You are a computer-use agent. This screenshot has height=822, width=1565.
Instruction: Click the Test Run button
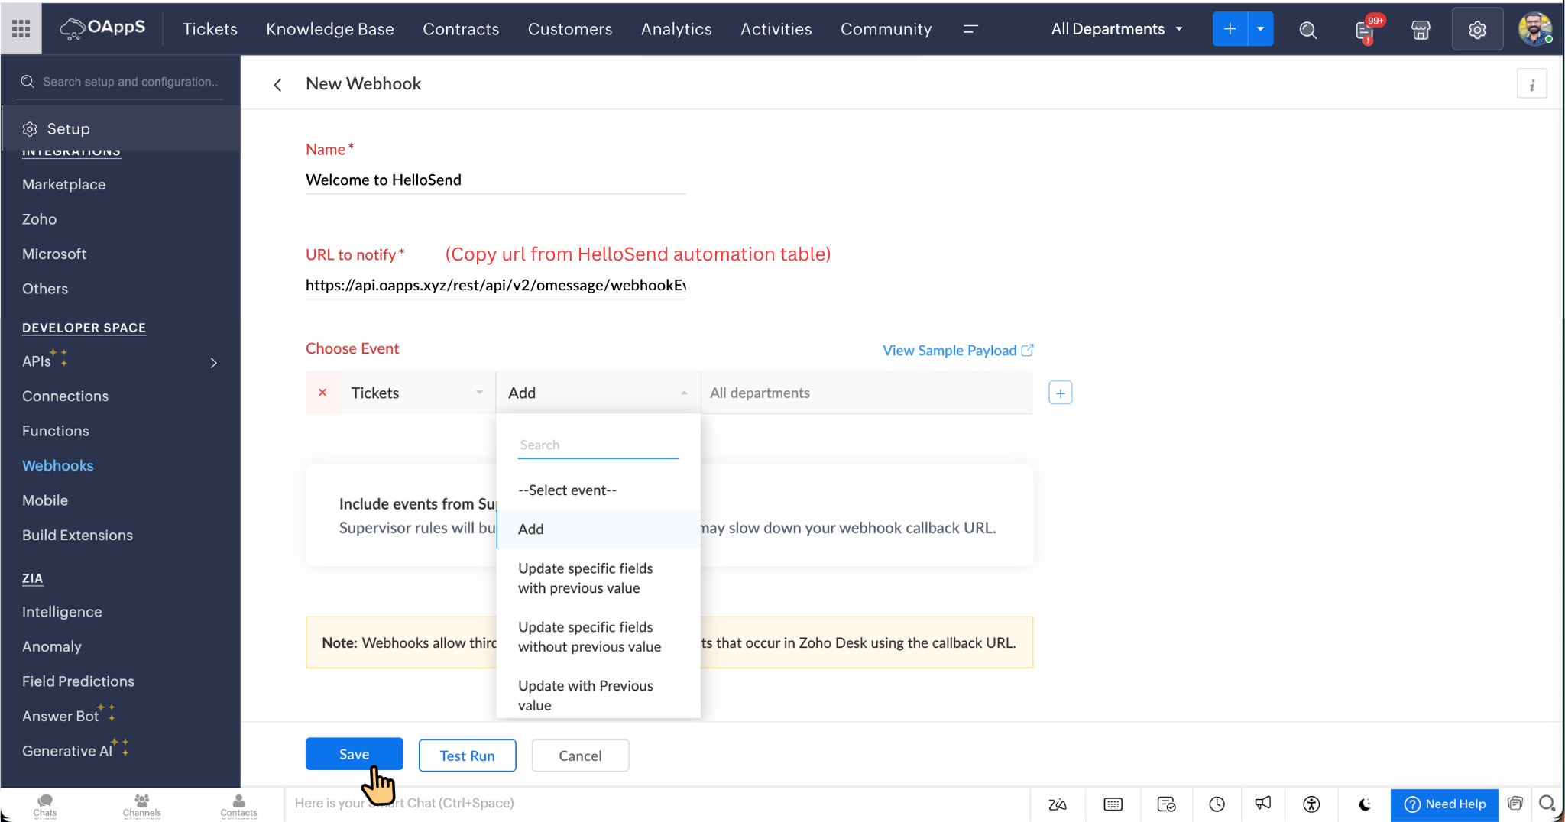click(467, 756)
